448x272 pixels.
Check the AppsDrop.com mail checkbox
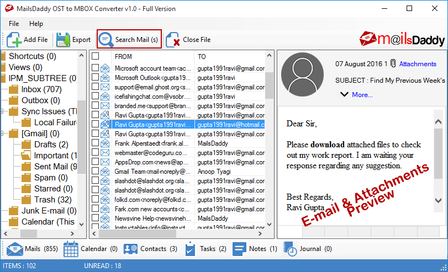point(95,162)
